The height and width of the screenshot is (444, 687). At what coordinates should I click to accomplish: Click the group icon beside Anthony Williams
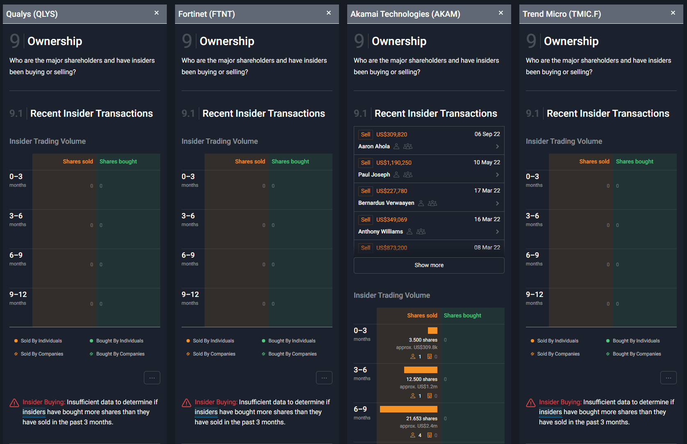[x=421, y=231]
